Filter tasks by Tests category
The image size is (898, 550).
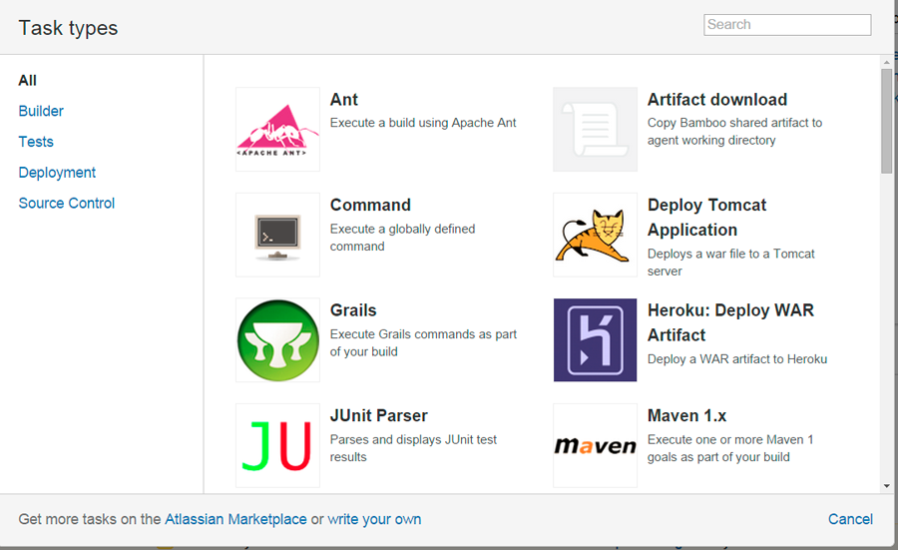click(x=36, y=142)
